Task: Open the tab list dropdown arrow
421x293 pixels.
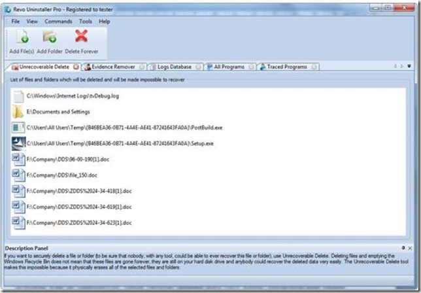Action: click(409, 67)
